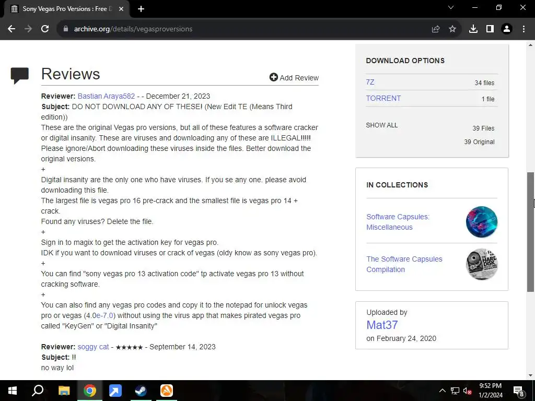The width and height of the screenshot is (535, 401).
Task: Close the Sony Vegas Pro Versions tab
Action: pos(121,9)
